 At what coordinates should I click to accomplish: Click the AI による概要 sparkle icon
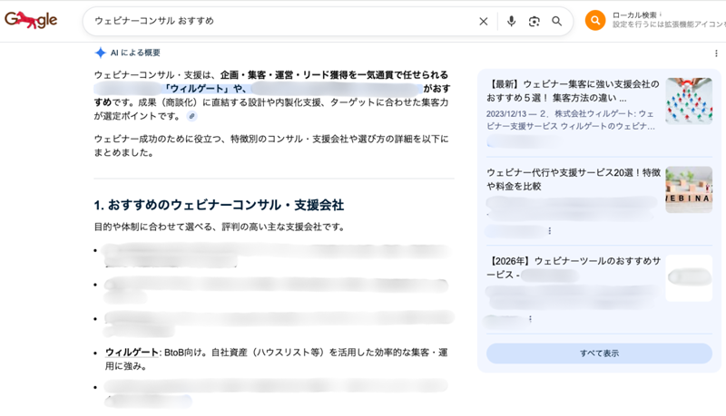point(101,53)
